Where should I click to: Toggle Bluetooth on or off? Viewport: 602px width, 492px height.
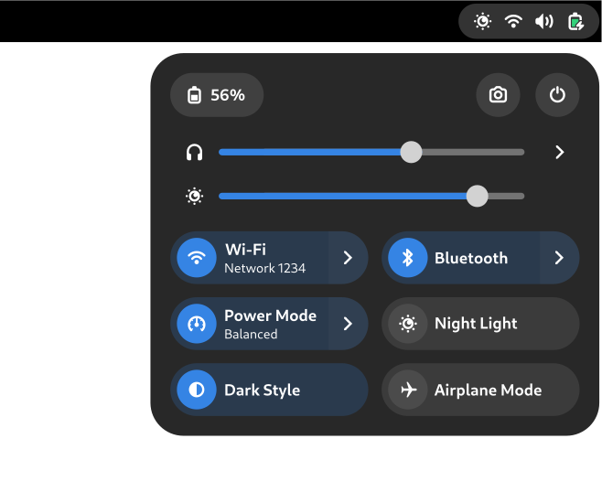[x=460, y=258]
